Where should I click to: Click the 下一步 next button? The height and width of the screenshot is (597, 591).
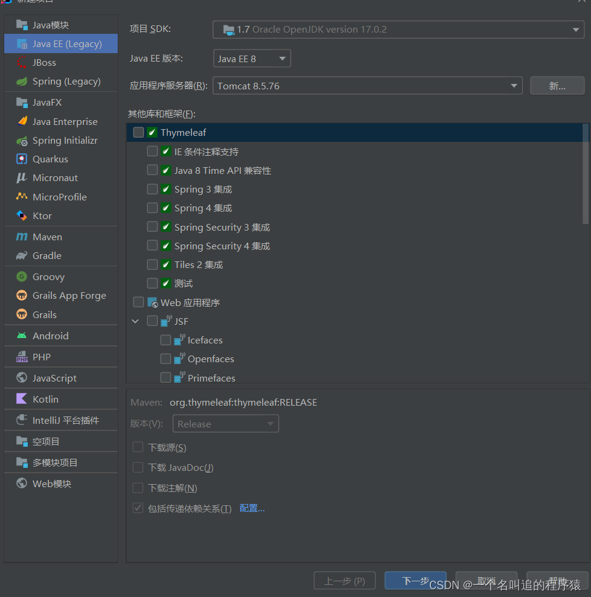point(415,581)
